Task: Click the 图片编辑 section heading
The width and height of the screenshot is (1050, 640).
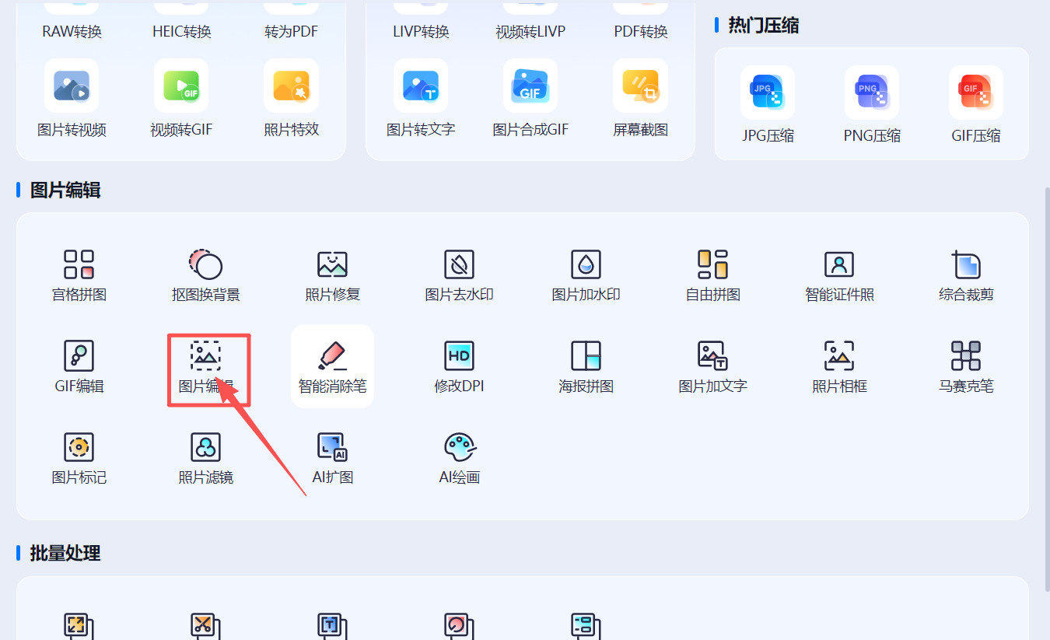Action: 65,191
